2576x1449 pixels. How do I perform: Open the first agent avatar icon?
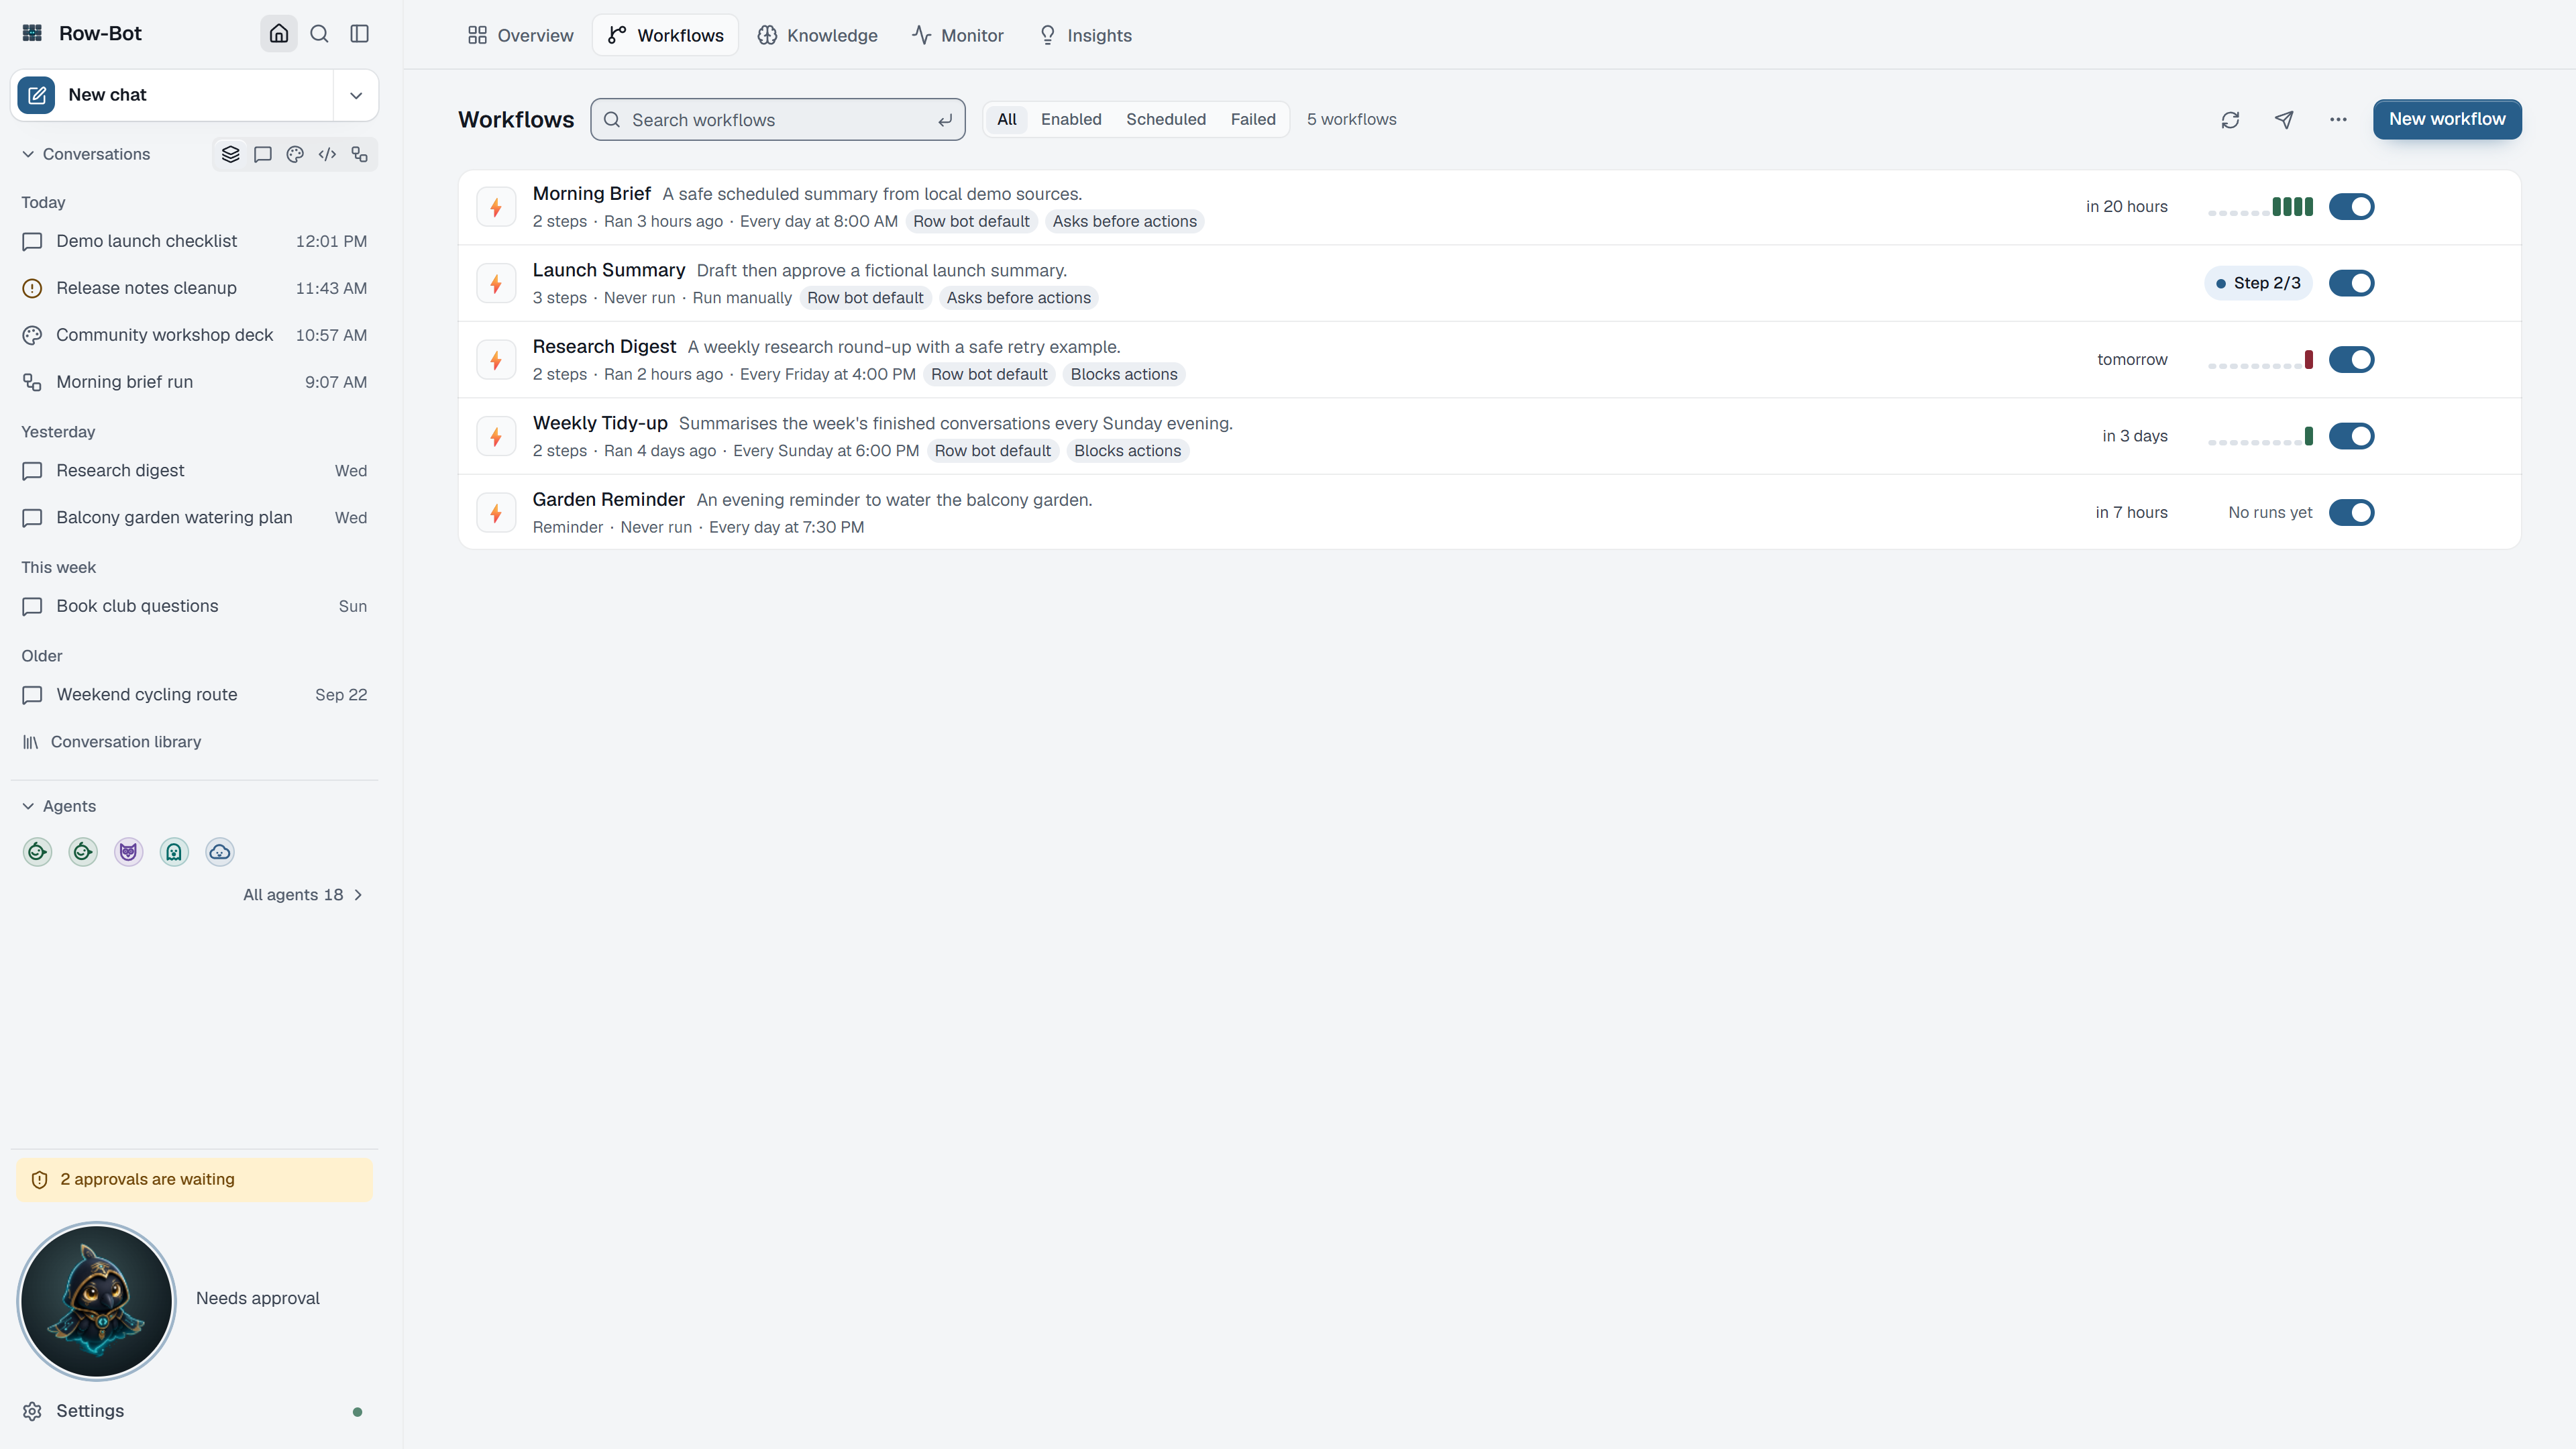click(37, 852)
